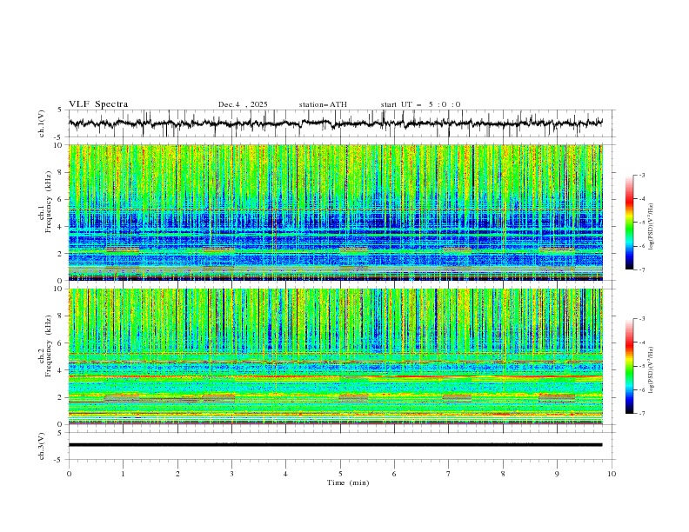The height and width of the screenshot is (532, 689).
Task: Click the "VLF Spectra" title text
Action: [x=98, y=104]
